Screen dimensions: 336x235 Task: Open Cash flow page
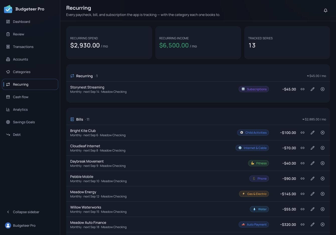coord(30,97)
